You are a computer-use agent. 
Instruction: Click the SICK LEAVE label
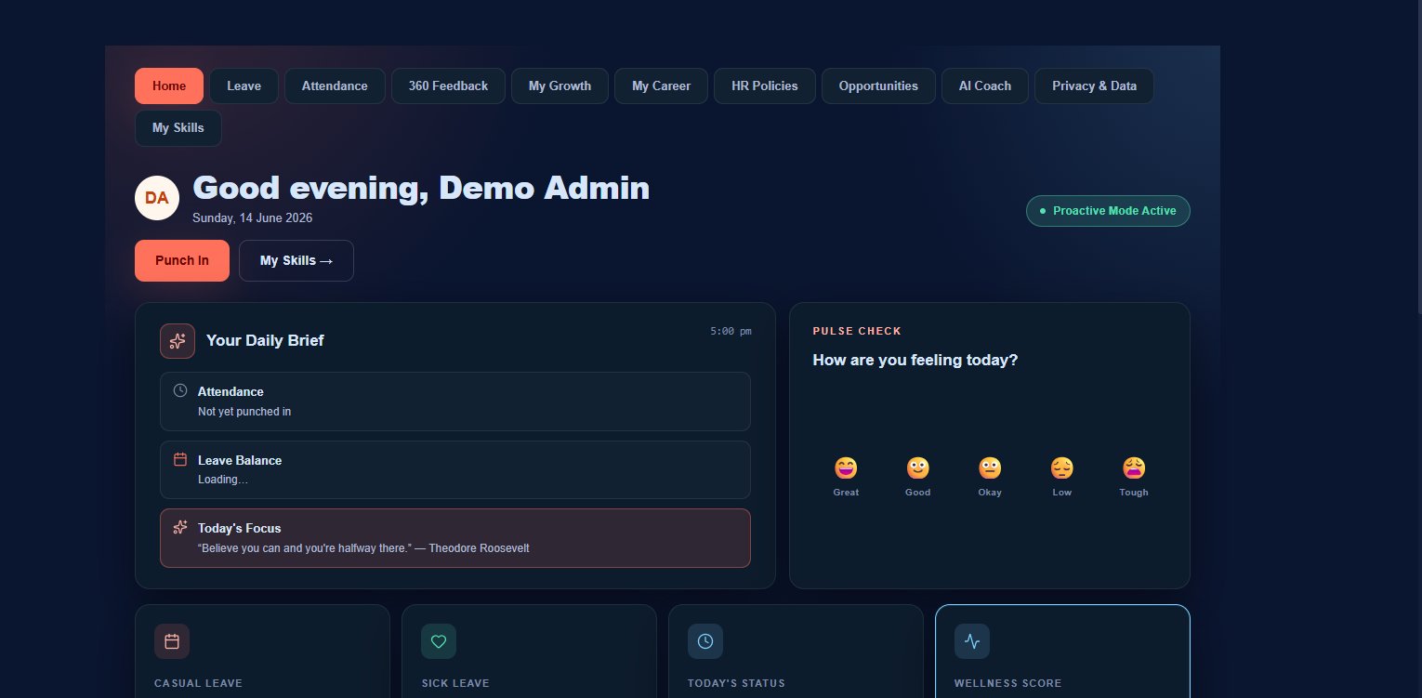pos(455,683)
